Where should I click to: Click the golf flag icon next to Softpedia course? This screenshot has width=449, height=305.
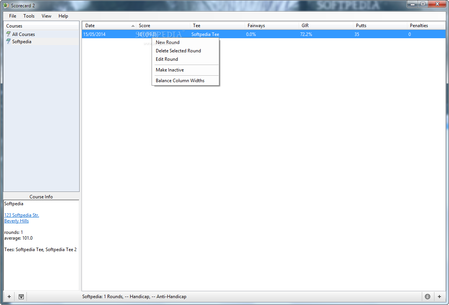click(x=8, y=41)
